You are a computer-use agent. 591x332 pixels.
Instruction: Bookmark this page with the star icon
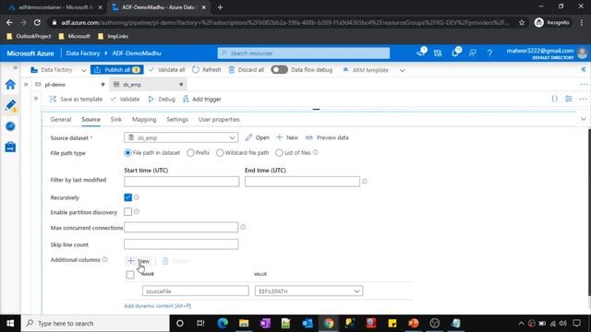pos(522,22)
